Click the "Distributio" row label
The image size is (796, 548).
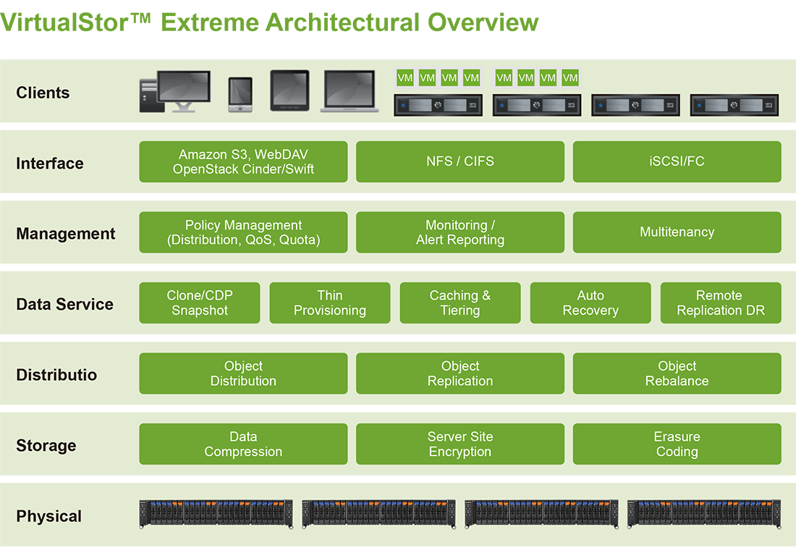[x=56, y=375]
